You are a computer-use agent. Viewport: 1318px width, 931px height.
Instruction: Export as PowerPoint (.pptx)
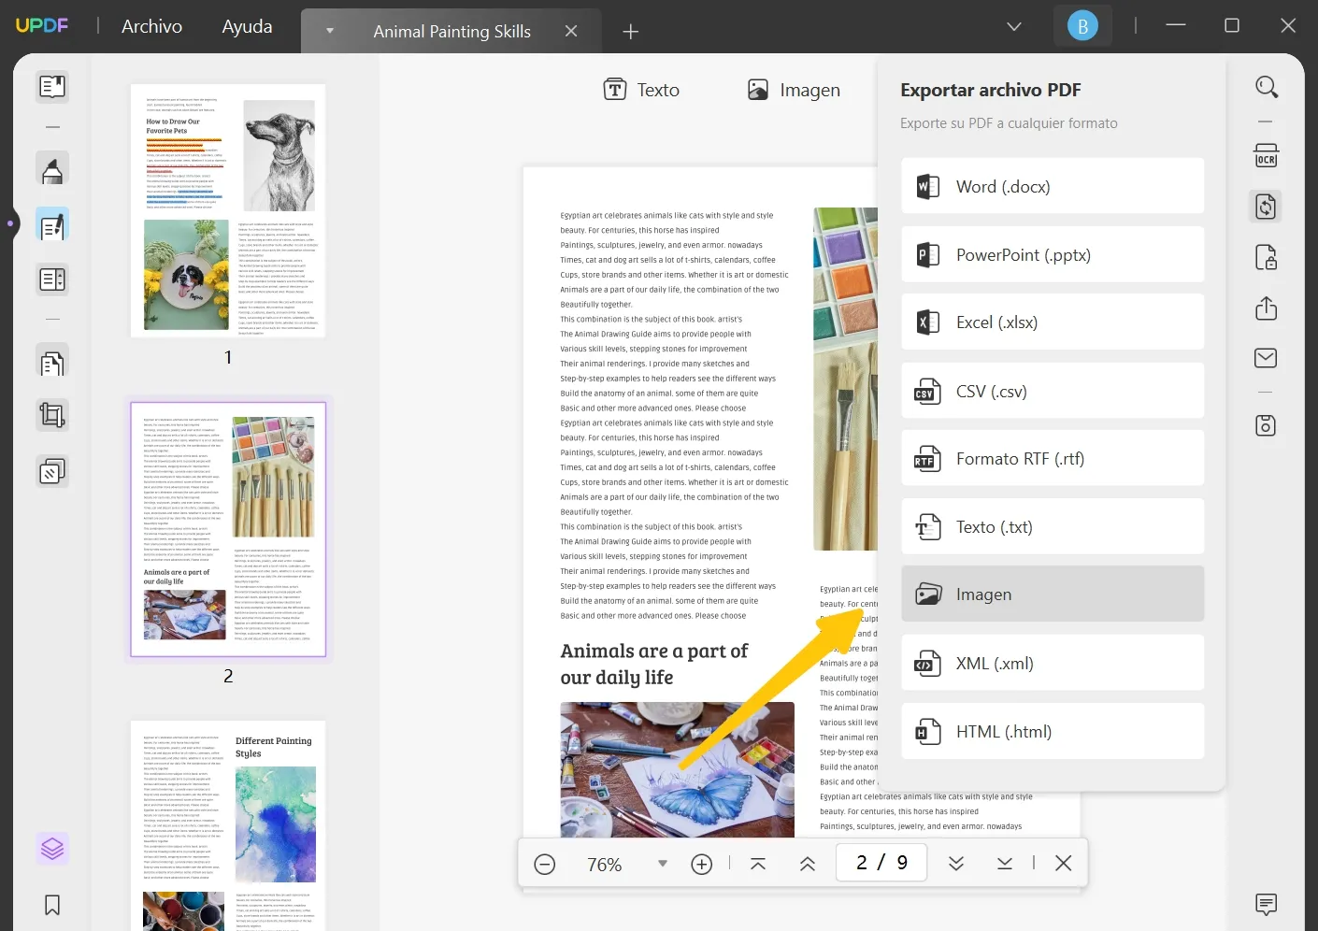[1053, 254]
